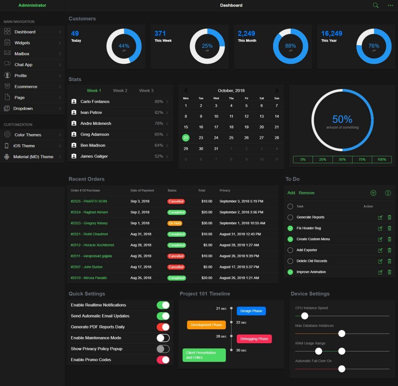Toggle off Enable Realtime Notifications
The image size is (398, 386).
(x=163, y=305)
